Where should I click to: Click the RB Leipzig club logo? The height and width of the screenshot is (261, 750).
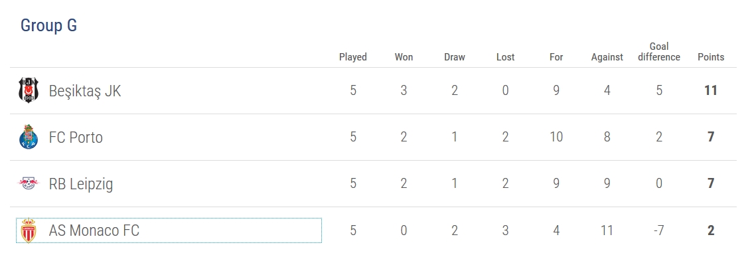tap(29, 183)
